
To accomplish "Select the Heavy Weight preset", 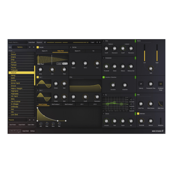I will pyautogui.click(x=17, y=89).
